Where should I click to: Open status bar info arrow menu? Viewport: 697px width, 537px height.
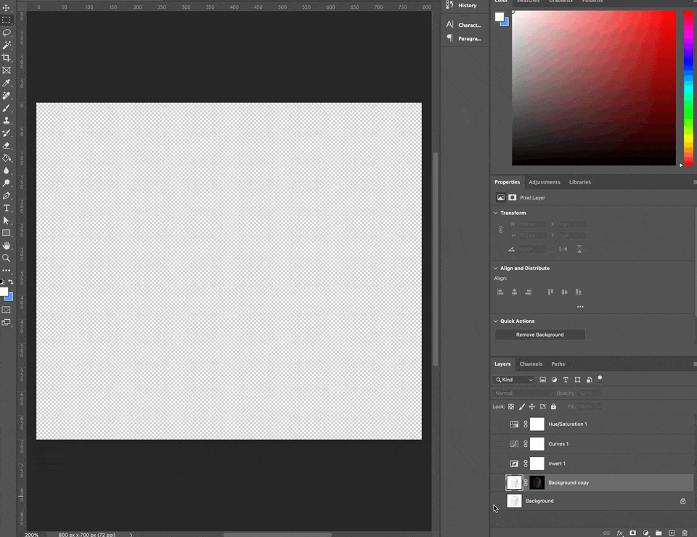click(131, 535)
